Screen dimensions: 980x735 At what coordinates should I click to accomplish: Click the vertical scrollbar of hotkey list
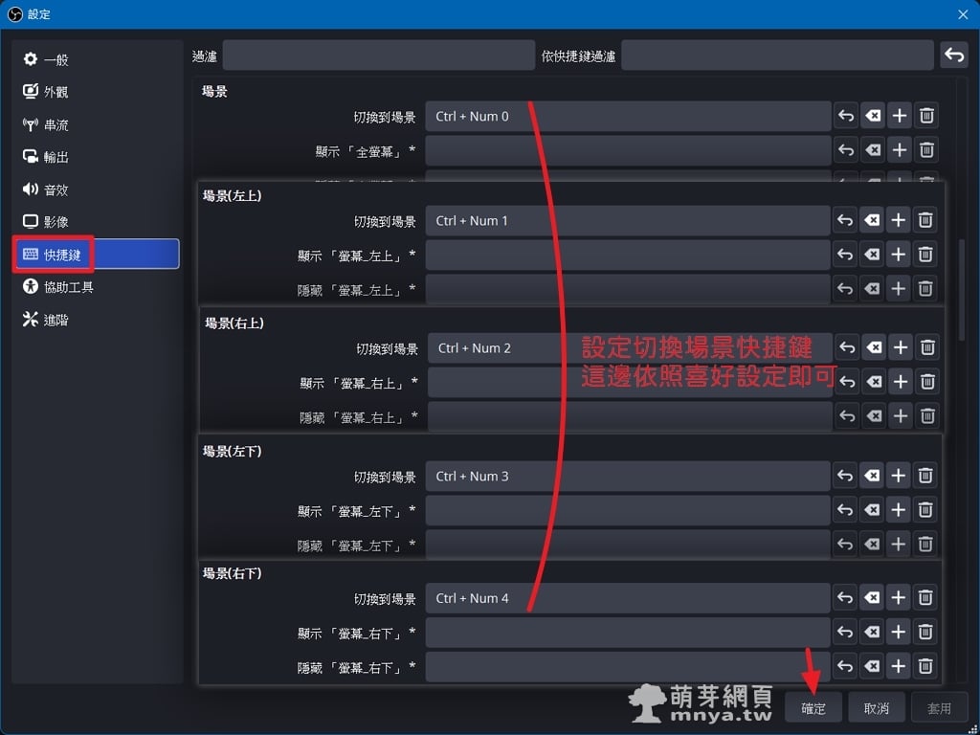point(961,287)
